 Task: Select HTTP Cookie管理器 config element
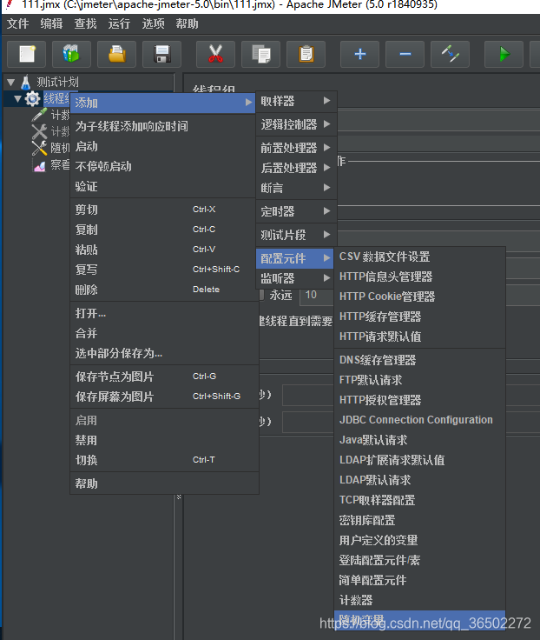tap(420, 297)
